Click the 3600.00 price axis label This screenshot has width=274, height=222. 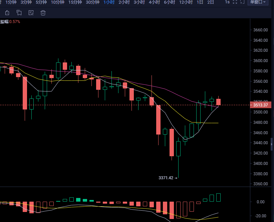[261, 61]
